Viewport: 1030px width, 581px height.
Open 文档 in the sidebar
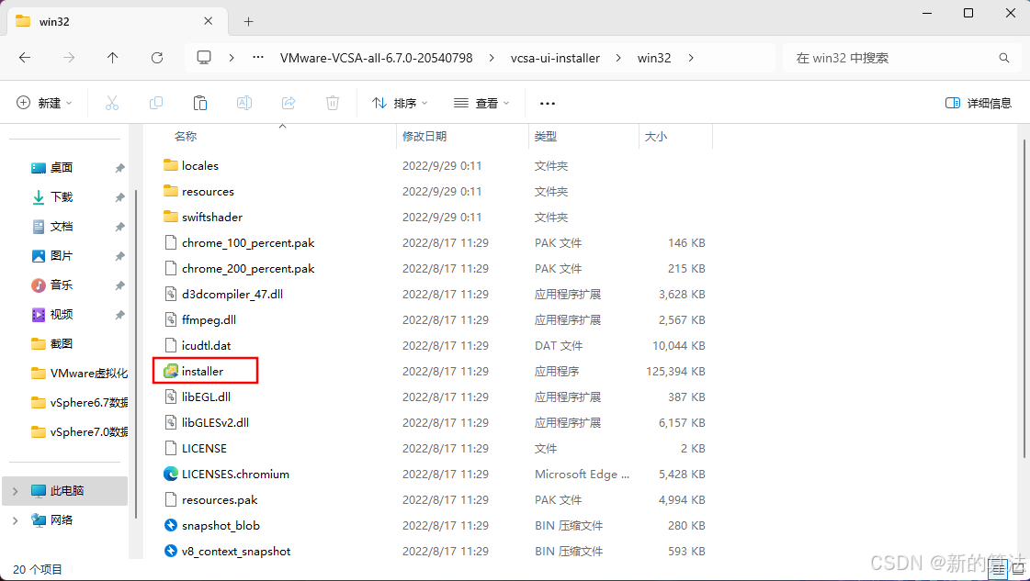pyautogui.click(x=61, y=227)
